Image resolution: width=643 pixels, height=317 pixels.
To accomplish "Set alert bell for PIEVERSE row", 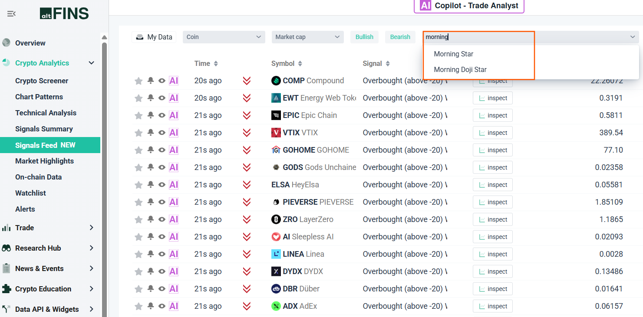I will click(x=151, y=202).
